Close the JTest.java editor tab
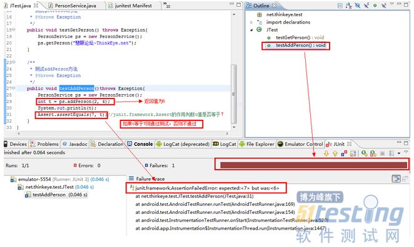Image resolution: width=414 pixels, height=247 pixels. pyautogui.click(x=36, y=5)
